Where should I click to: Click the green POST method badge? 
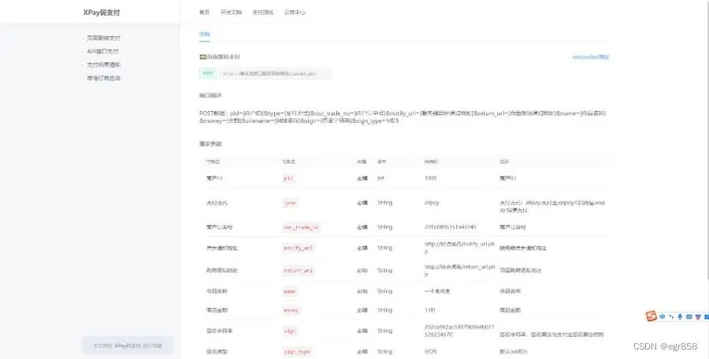[208, 73]
